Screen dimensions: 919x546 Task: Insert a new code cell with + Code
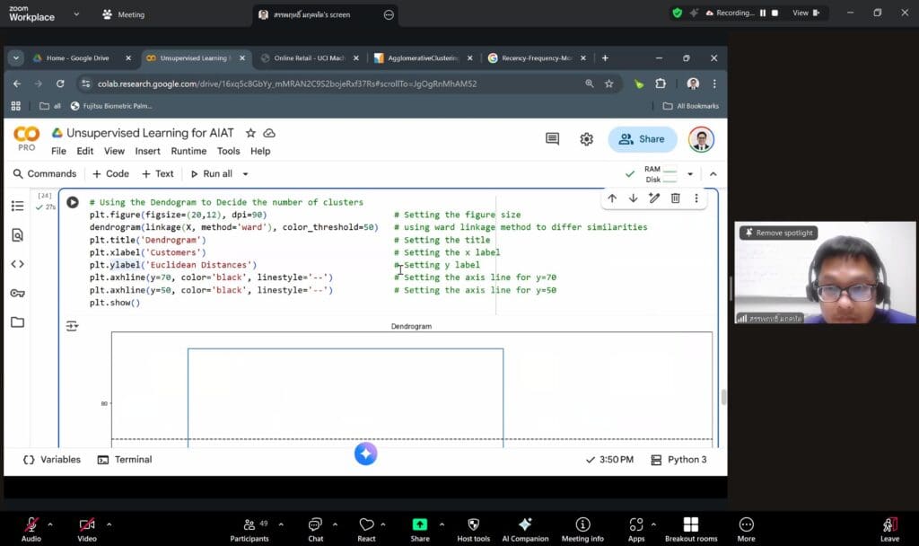click(109, 173)
